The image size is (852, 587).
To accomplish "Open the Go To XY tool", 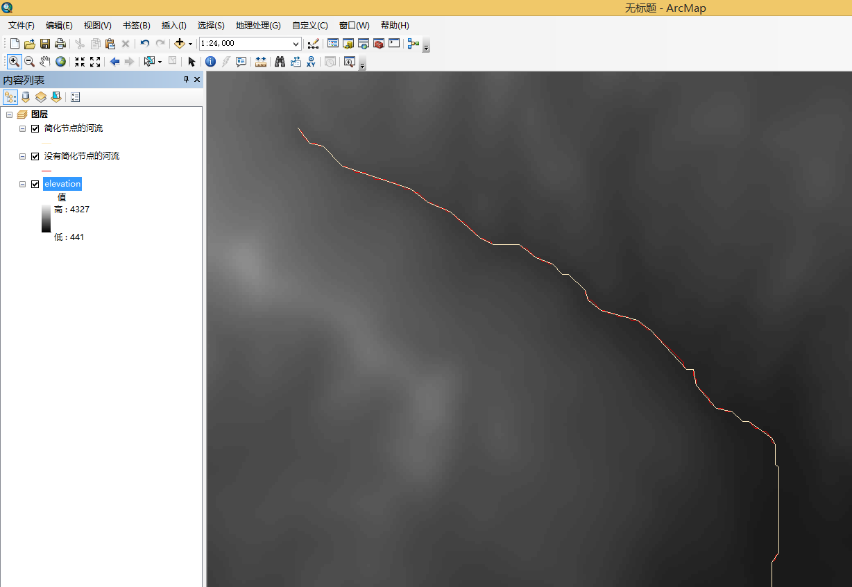I will [x=311, y=61].
